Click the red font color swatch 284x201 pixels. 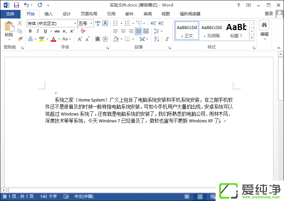tap(53, 39)
